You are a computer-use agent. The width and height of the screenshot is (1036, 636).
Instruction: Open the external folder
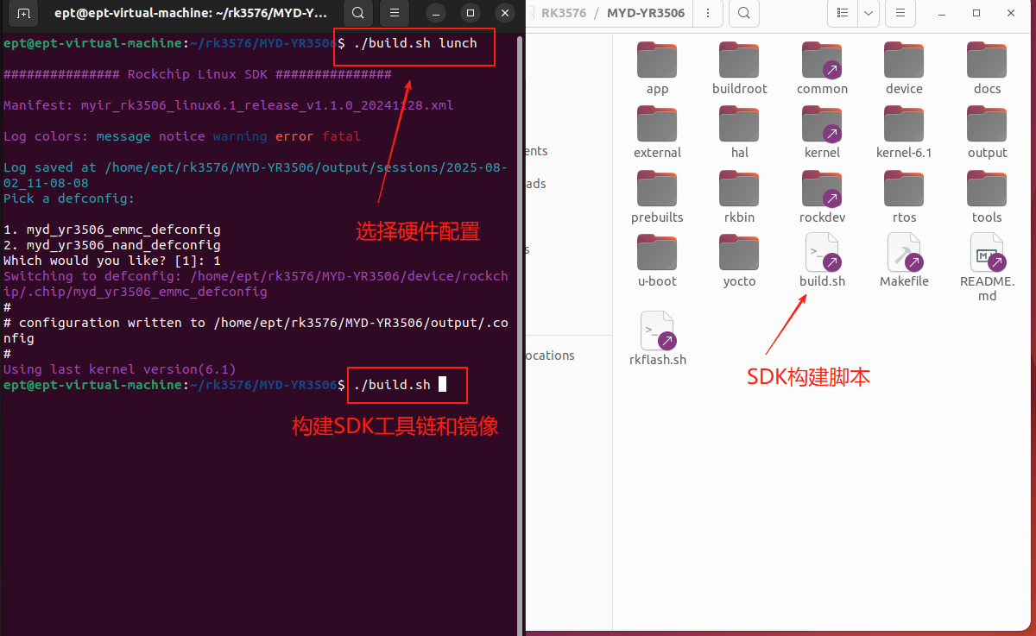tap(657, 132)
